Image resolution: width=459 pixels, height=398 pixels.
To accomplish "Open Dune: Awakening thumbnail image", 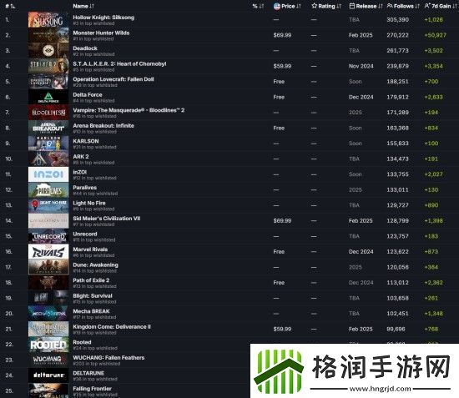I will (x=48, y=267).
